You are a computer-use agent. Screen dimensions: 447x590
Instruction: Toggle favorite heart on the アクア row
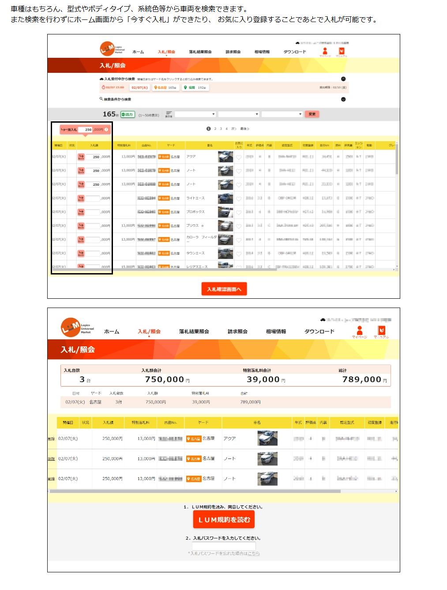tap(239, 157)
